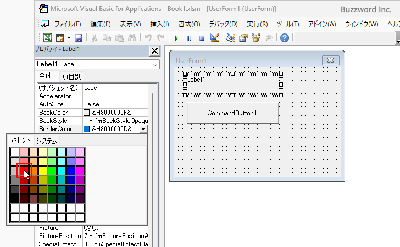Click the BackStyle property value

tap(115, 121)
